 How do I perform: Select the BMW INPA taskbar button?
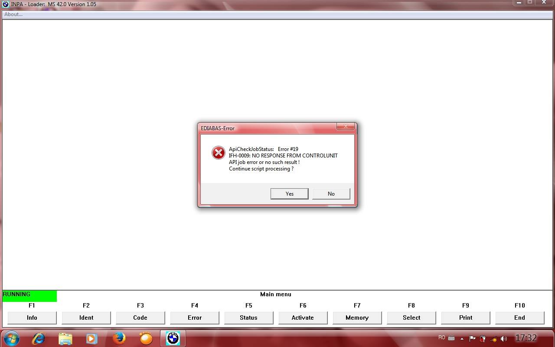pyautogui.click(x=173, y=338)
